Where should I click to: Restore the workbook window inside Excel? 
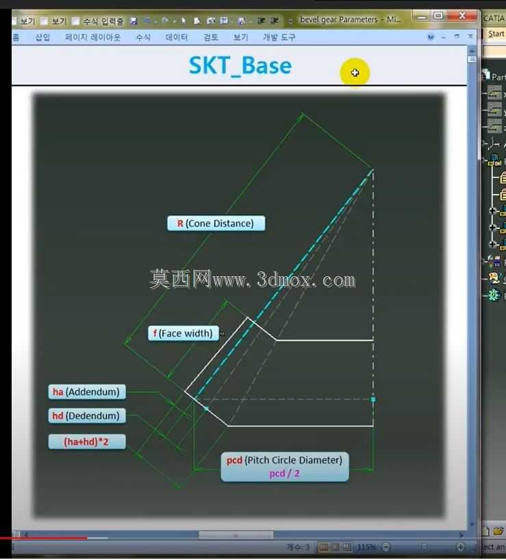[x=457, y=36]
